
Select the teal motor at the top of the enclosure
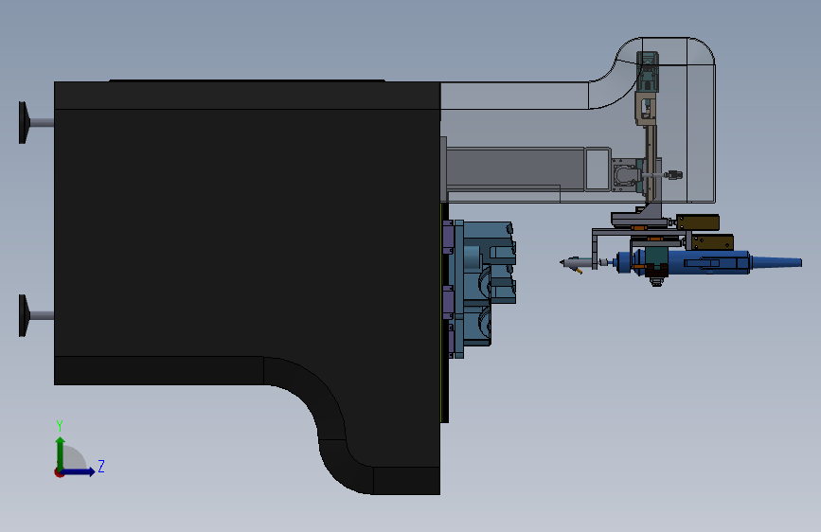(648, 71)
